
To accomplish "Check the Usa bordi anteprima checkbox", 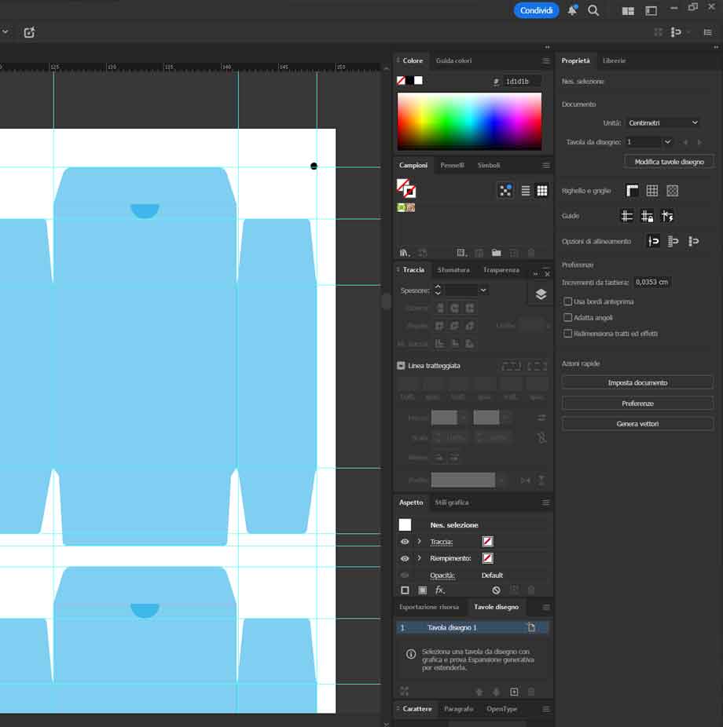I will coord(567,301).
